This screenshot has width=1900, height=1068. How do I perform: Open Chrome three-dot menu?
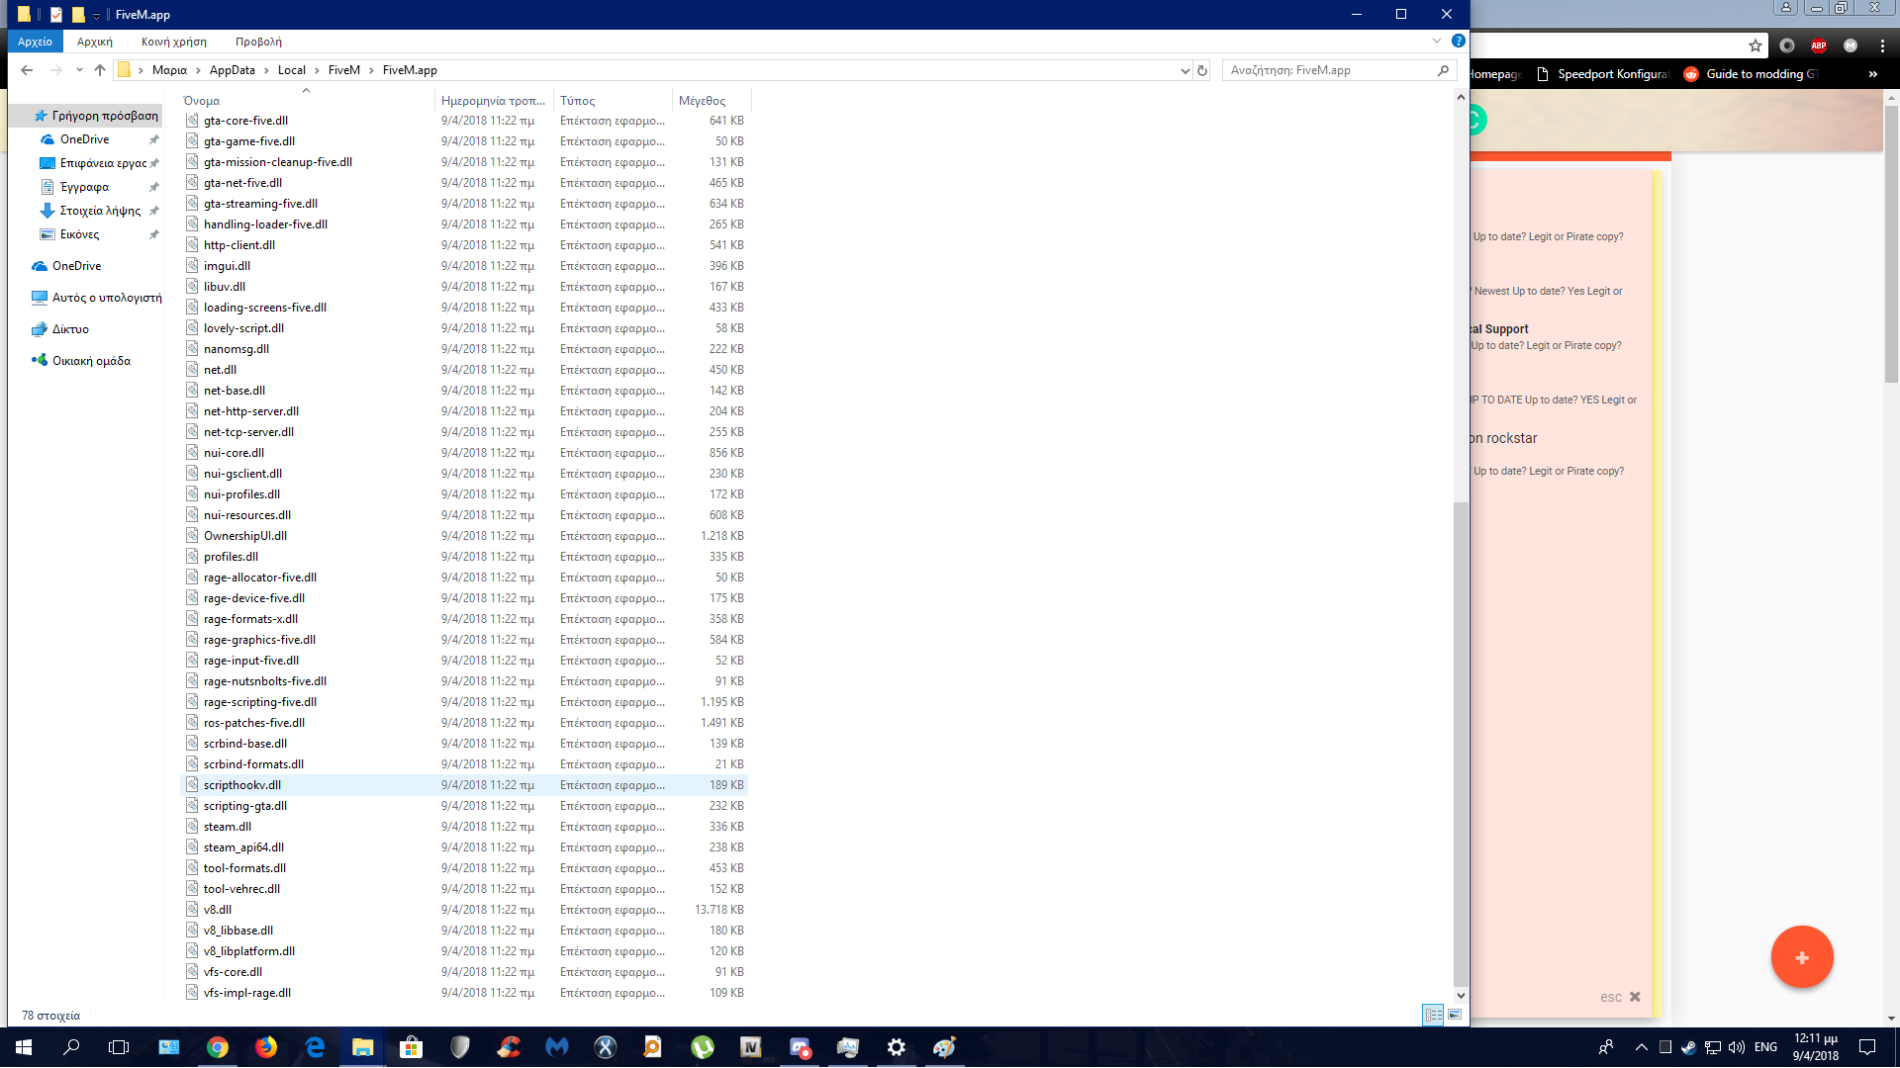(1882, 45)
